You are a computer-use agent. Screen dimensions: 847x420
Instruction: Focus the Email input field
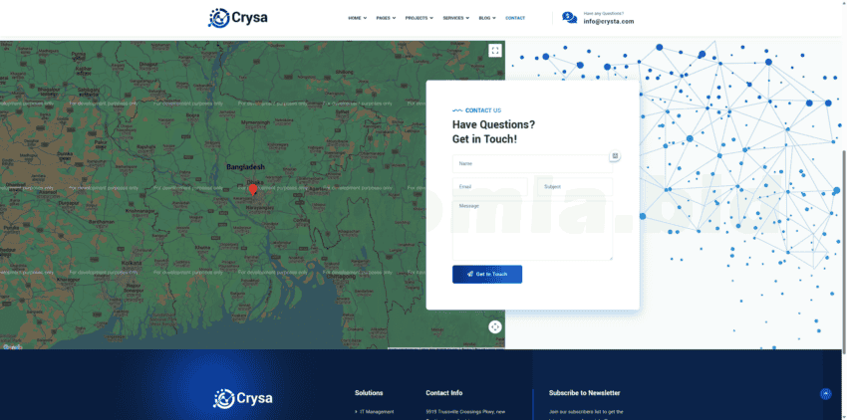tap(489, 186)
